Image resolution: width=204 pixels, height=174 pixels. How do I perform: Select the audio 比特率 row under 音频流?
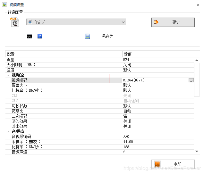click(100, 147)
